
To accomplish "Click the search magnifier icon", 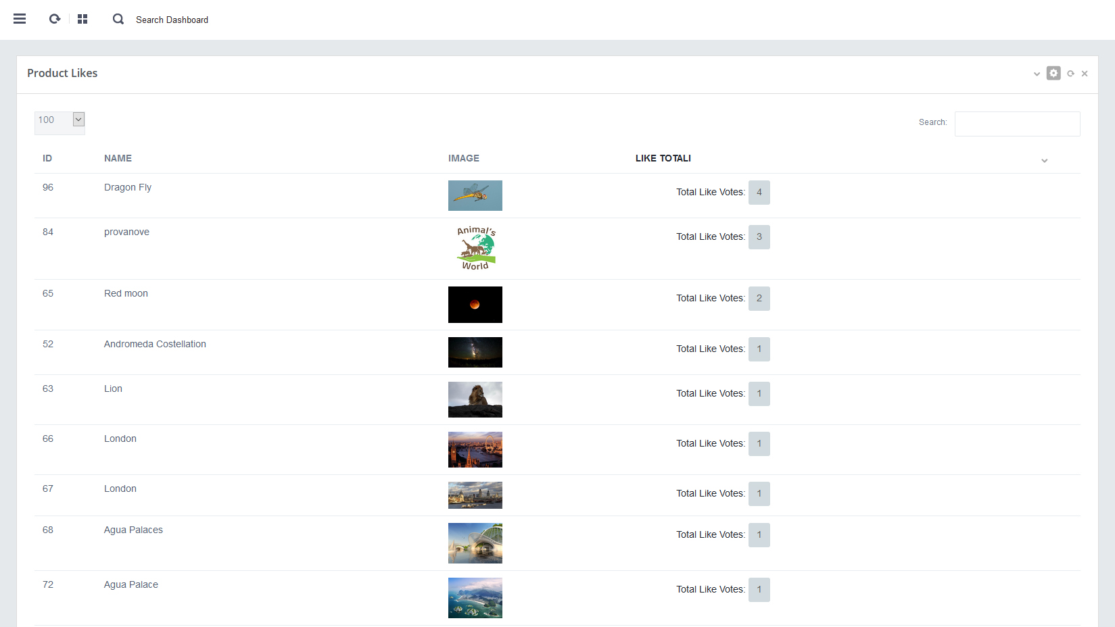I will point(118,19).
